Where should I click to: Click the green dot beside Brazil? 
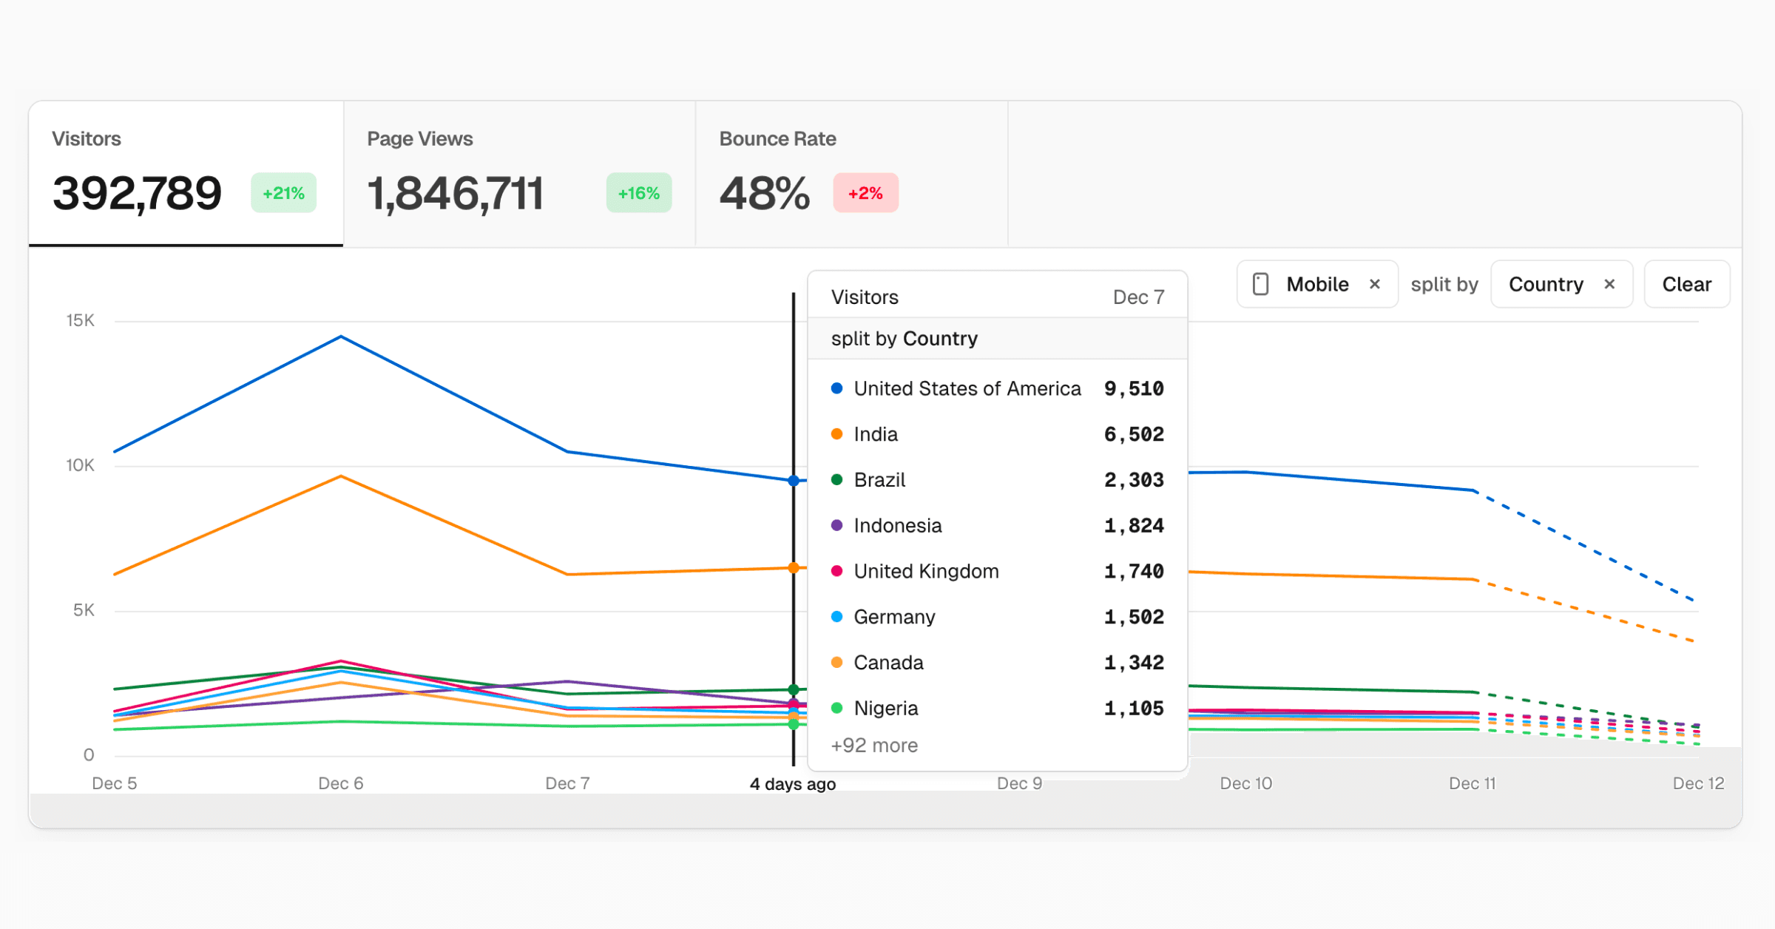(838, 479)
